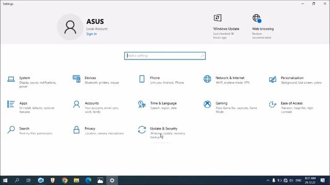Open the Time & Language icon

click(x=142, y=104)
